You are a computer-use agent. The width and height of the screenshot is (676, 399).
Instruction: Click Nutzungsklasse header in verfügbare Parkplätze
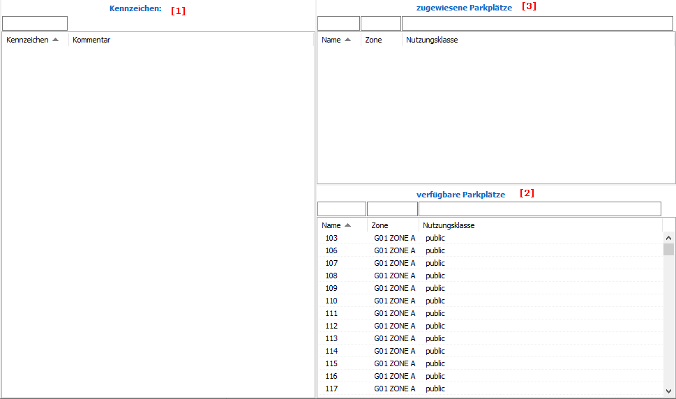point(449,225)
